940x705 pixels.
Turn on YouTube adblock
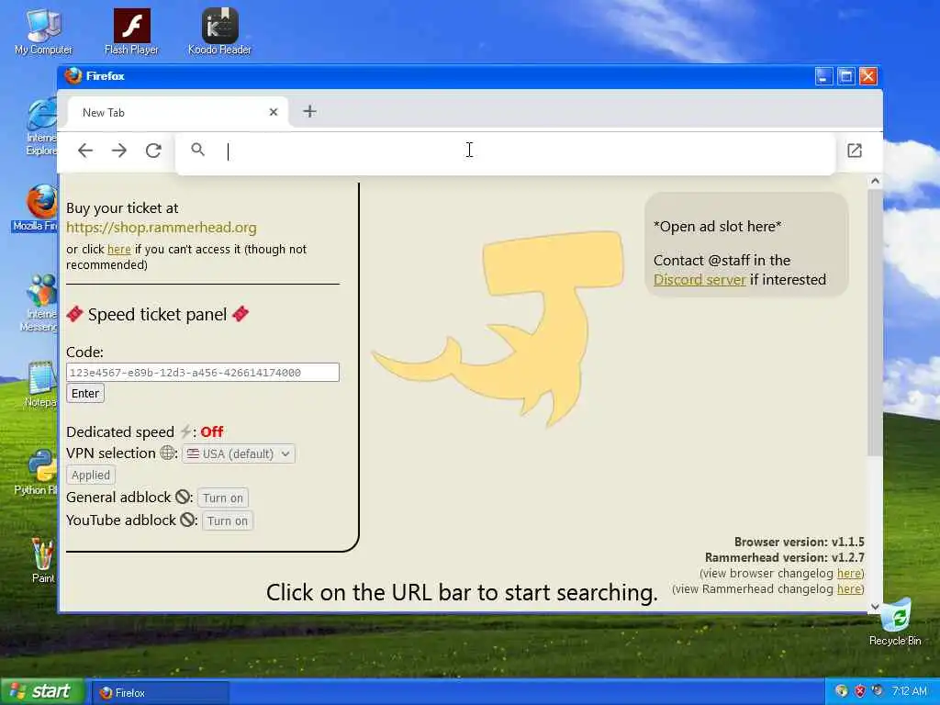pos(228,520)
